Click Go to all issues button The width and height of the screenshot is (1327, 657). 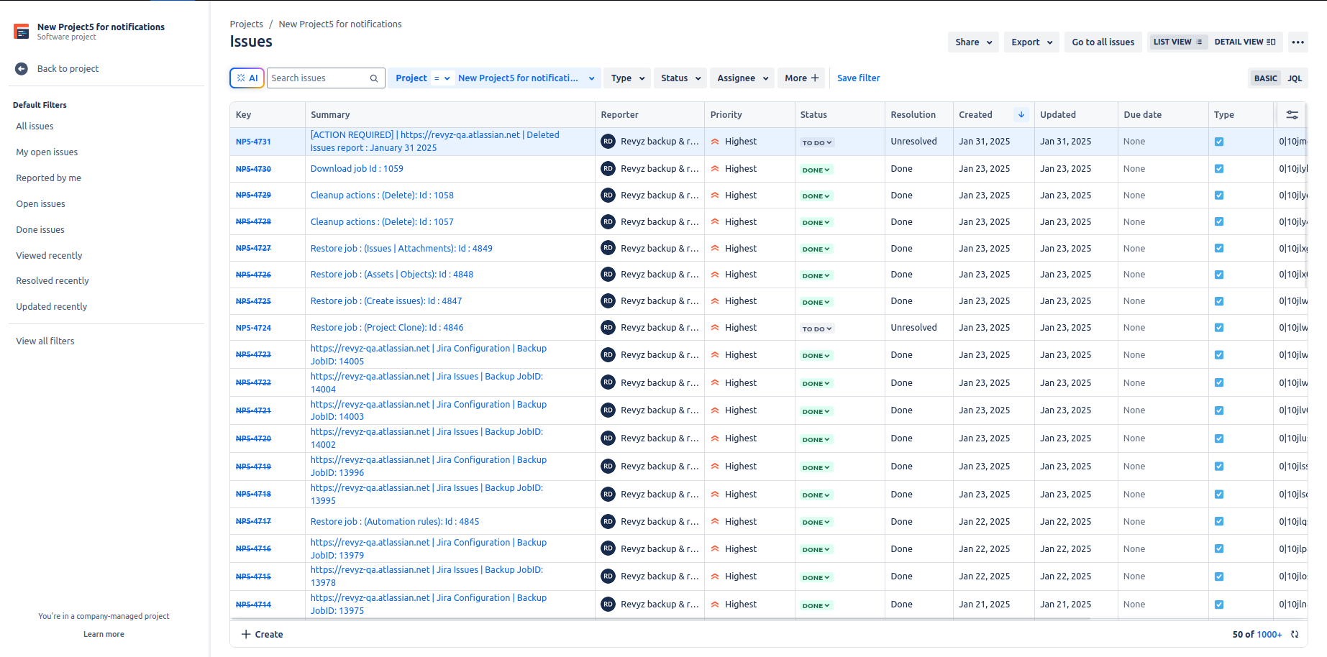(x=1103, y=42)
